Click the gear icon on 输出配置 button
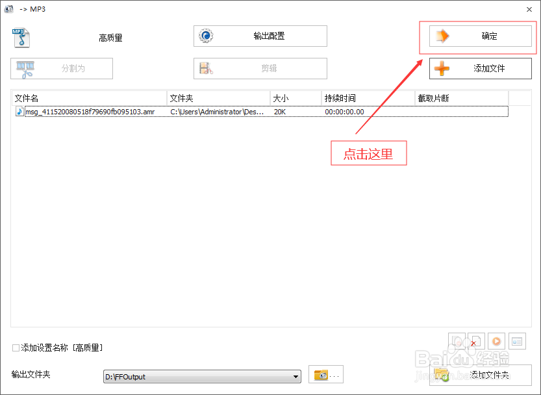The image size is (541, 395). pyautogui.click(x=206, y=36)
